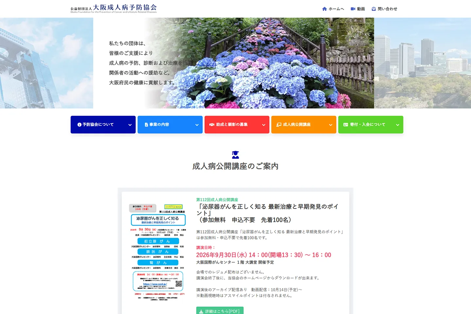
Task: Open the 事業の内容 menu
Action: tap(170, 125)
